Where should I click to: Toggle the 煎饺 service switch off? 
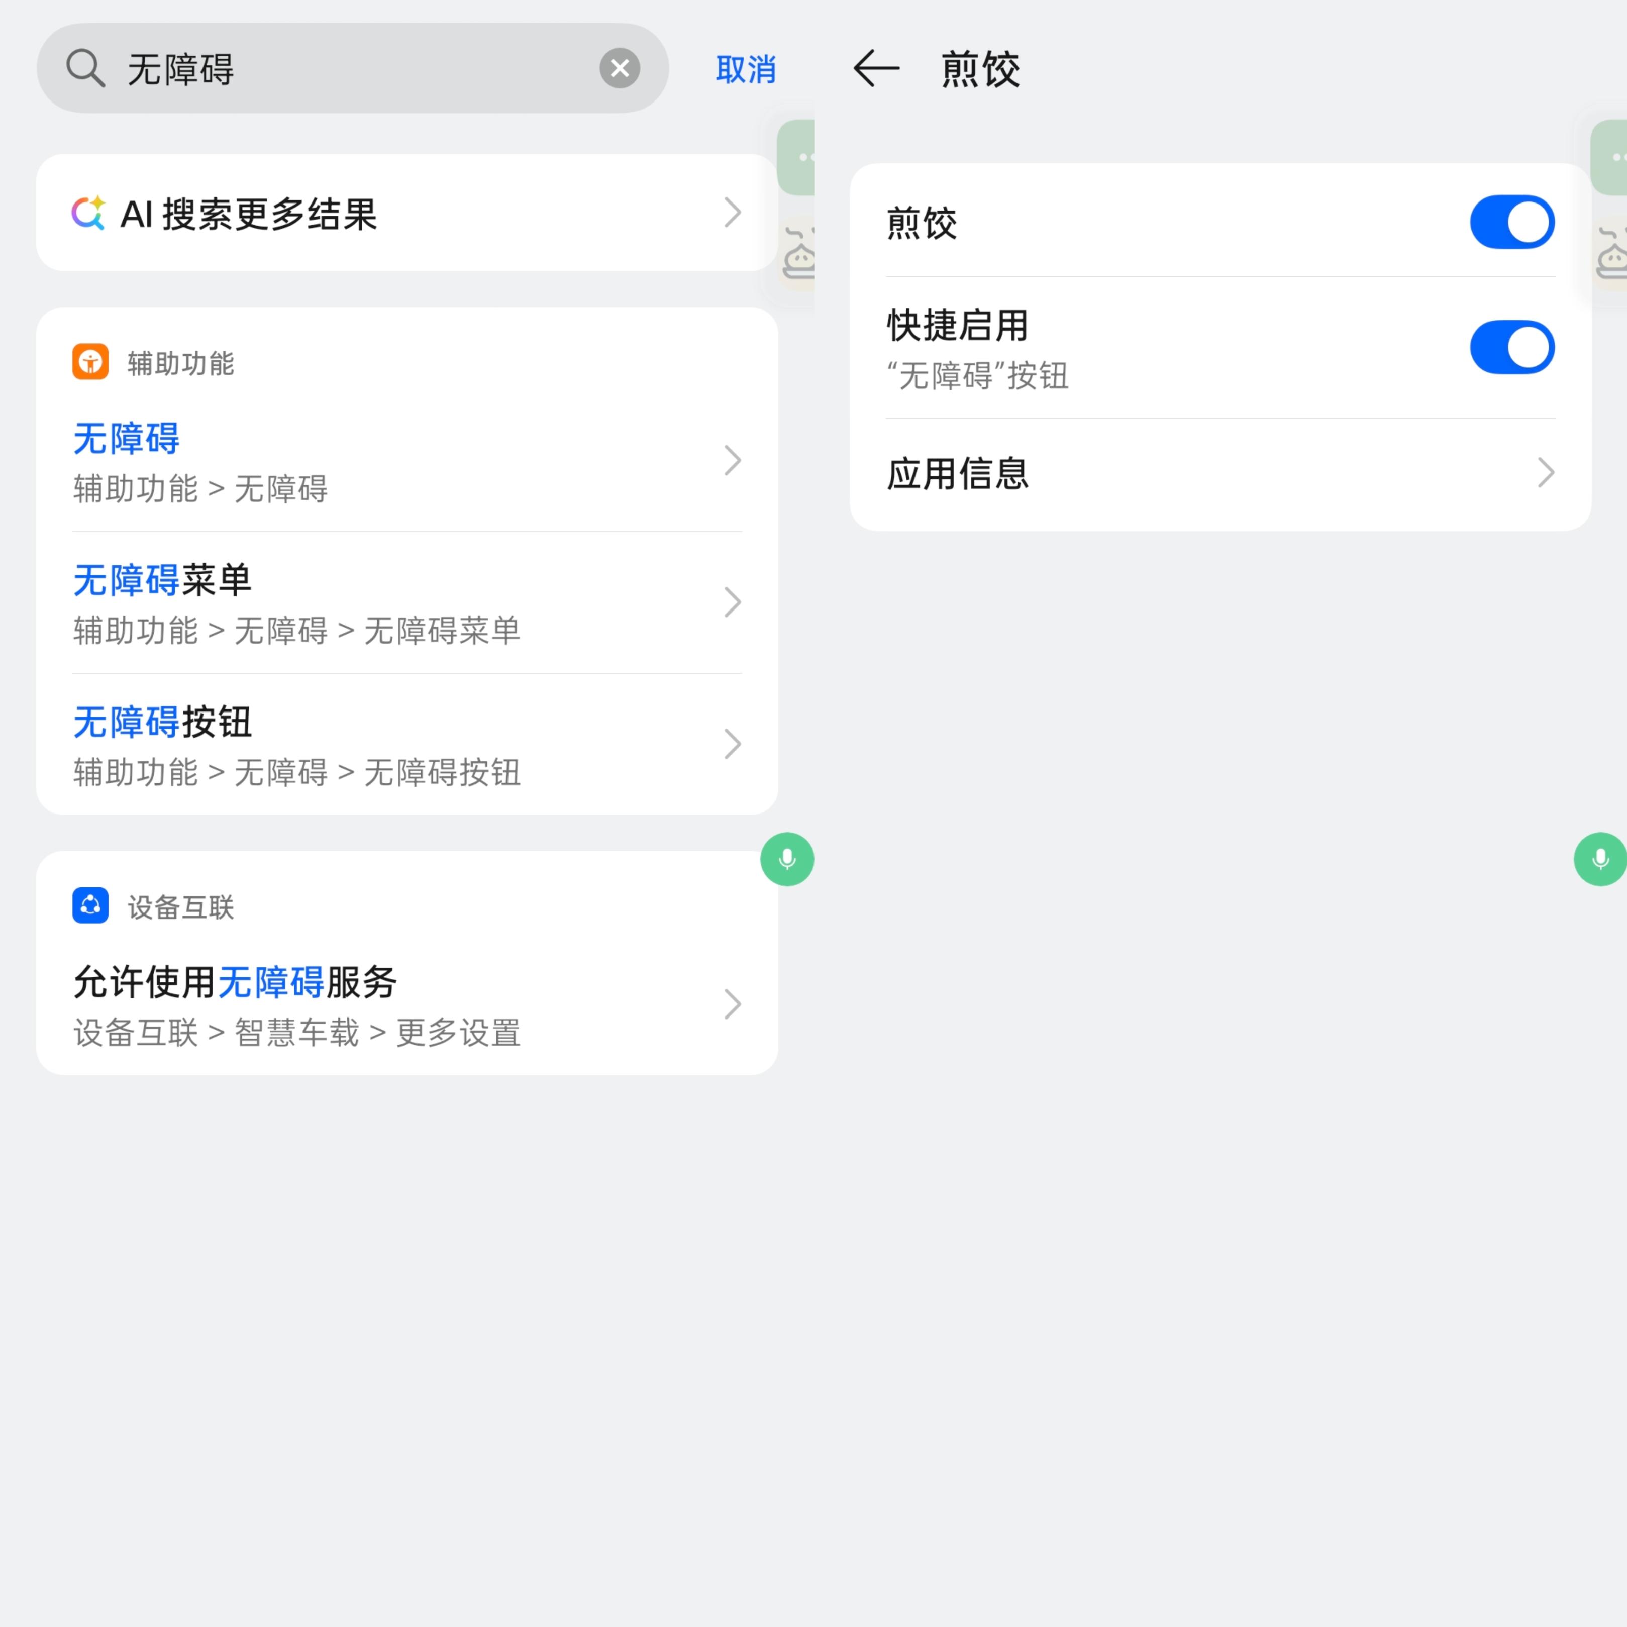click(x=1511, y=222)
